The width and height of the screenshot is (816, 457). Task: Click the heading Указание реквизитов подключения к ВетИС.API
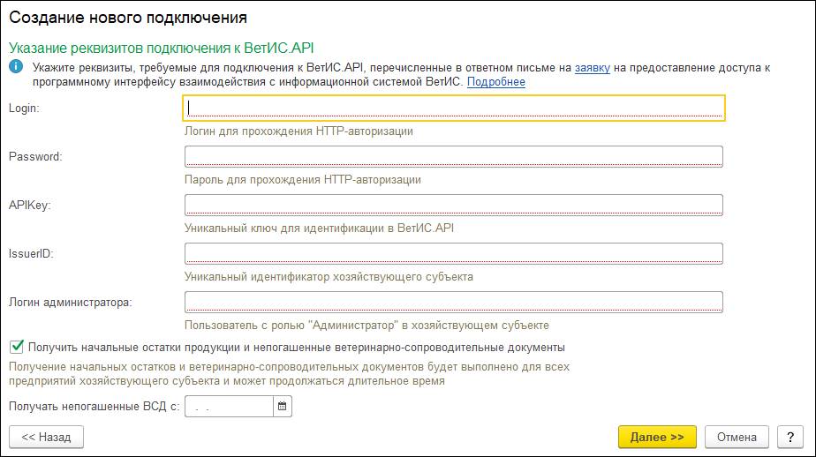click(x=162, y=48)
